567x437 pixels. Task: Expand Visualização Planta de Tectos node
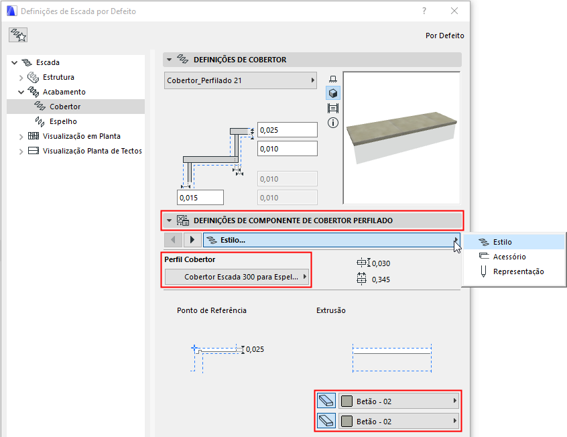coord(21,151)
